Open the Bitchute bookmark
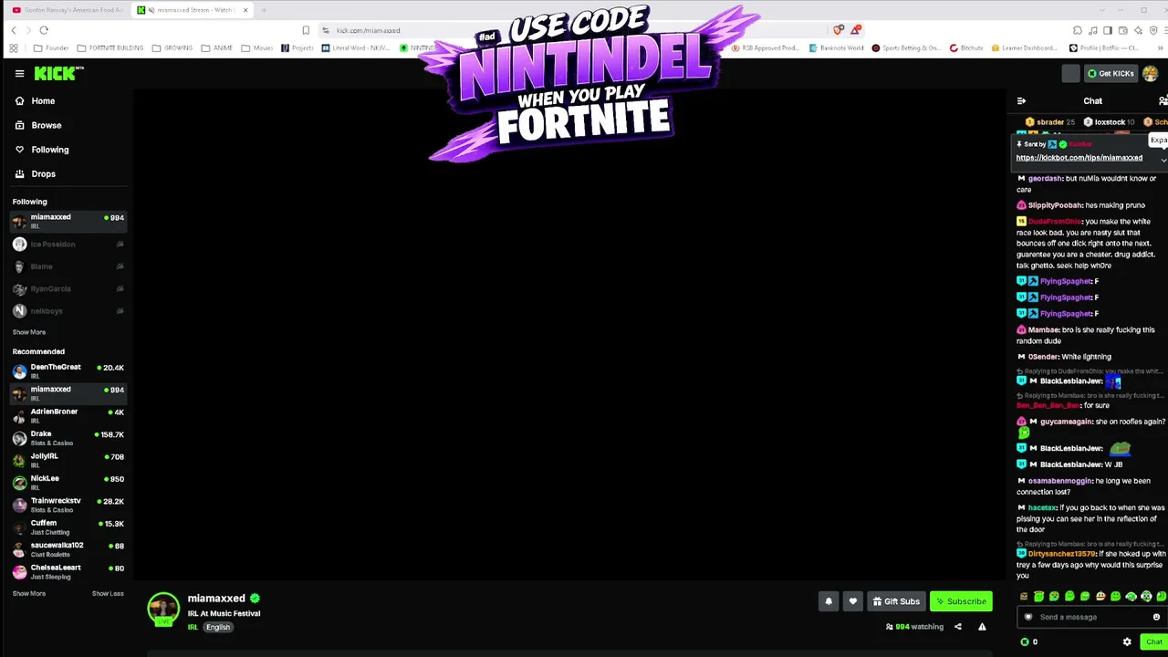The height and width of the screenshot is (657, 1168). tap(966, 48)
